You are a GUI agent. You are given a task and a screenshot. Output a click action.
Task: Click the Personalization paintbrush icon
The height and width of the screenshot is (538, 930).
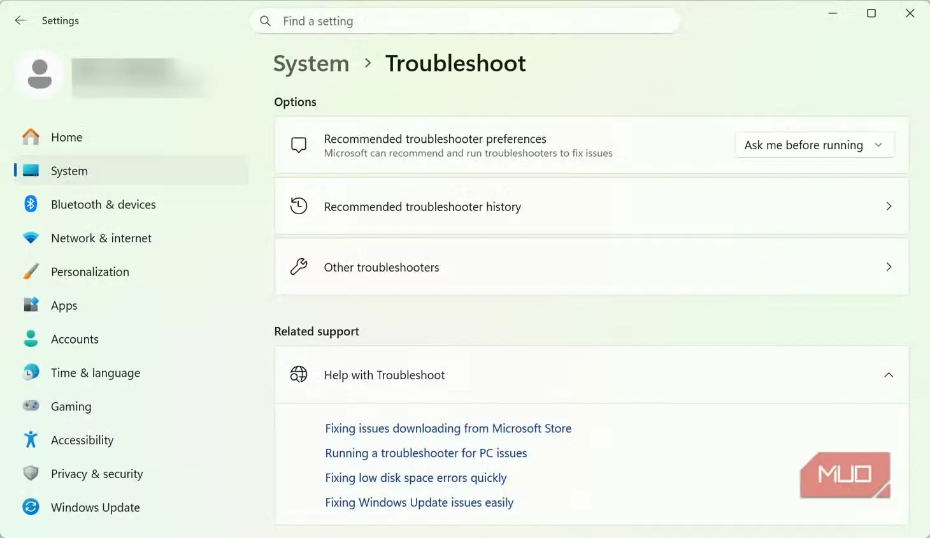click(31, 272)
